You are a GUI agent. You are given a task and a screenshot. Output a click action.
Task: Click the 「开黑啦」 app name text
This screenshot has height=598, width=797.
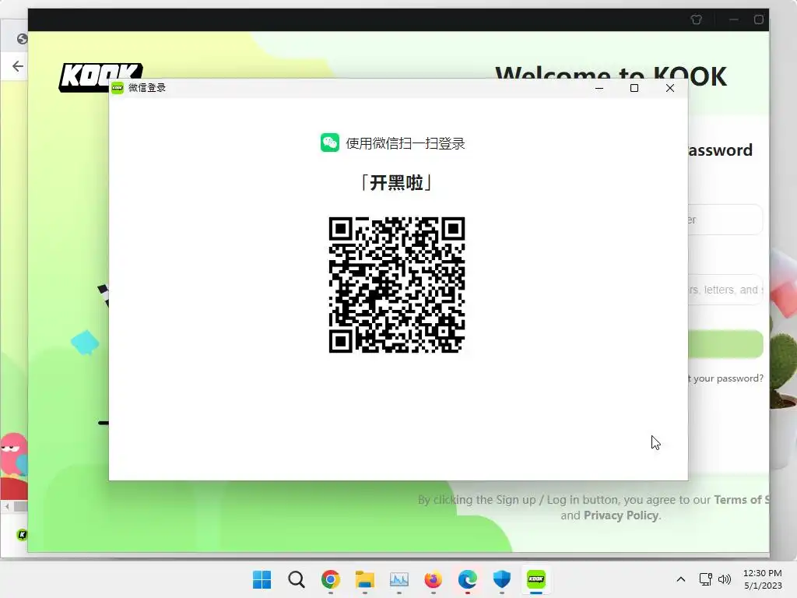point(396,182)
